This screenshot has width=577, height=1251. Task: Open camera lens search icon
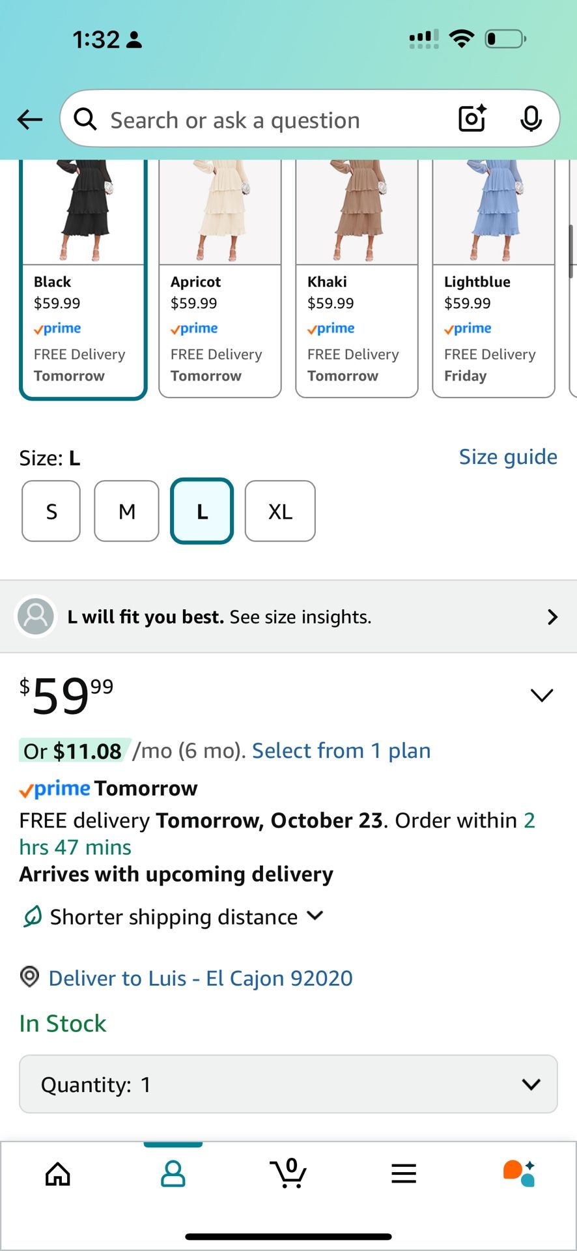[x=472, y=119]
